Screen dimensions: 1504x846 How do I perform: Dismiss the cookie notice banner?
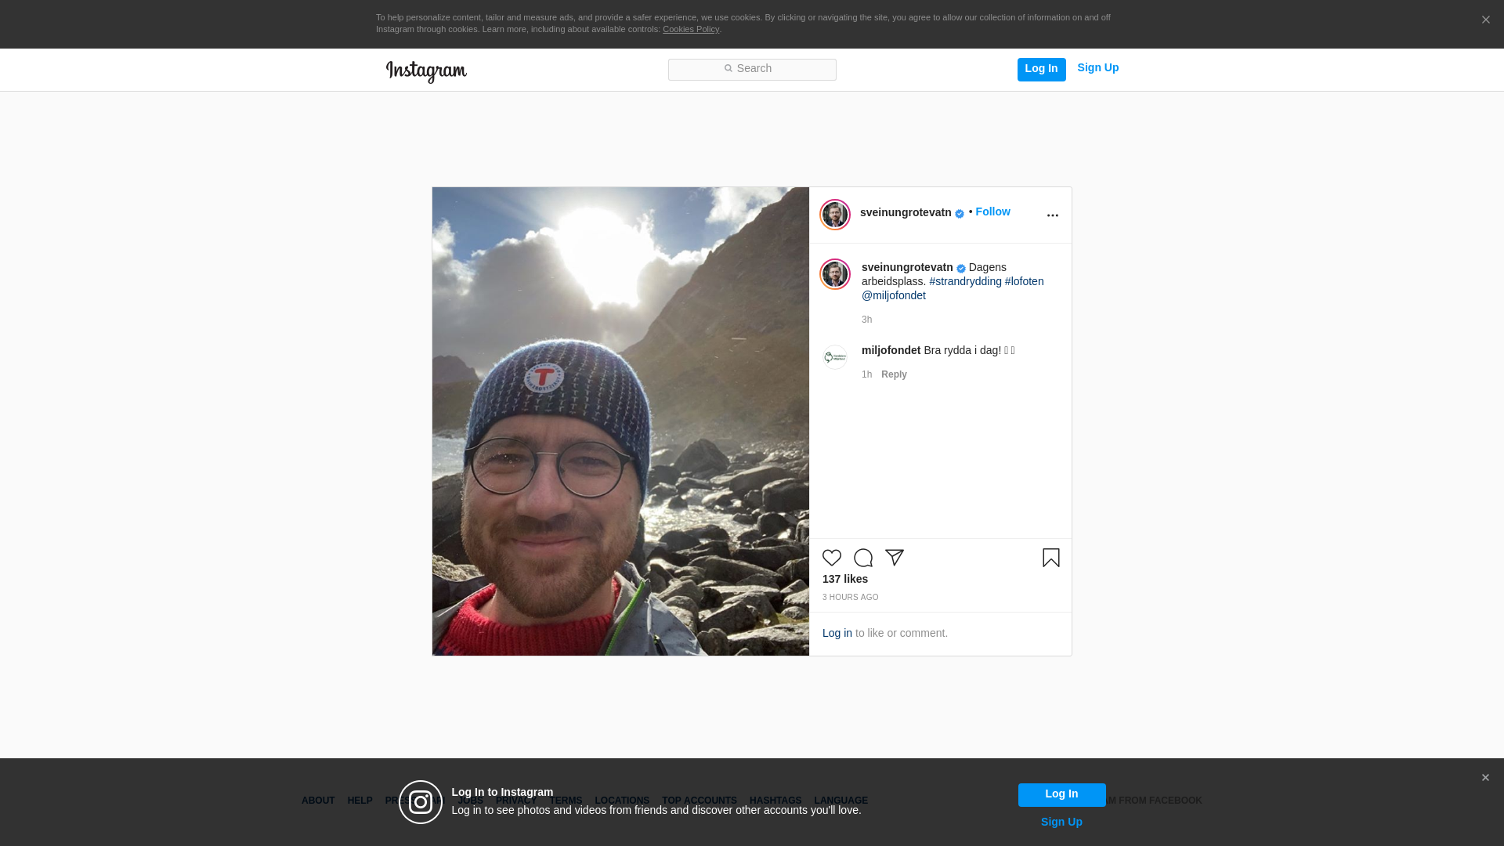pyautogui.click(x=1485, y=20)
